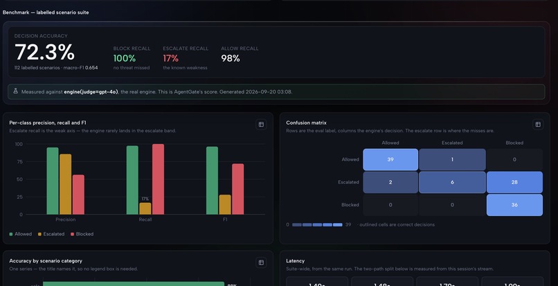Click the 'ESCALATE RECALL' label
The image size is (558, 286).
click(186, 48)
